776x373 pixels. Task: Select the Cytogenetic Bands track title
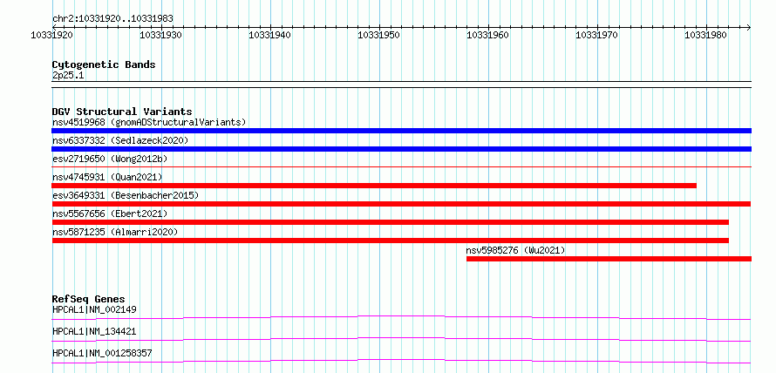point(104,64)
